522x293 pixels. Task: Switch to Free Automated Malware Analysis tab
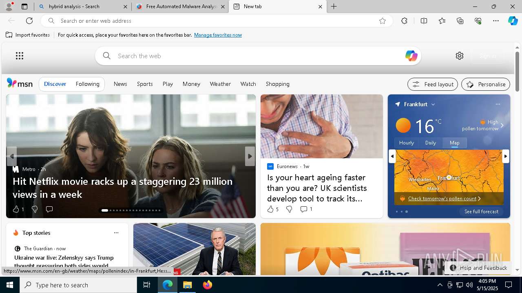click(x=181, y=7)
